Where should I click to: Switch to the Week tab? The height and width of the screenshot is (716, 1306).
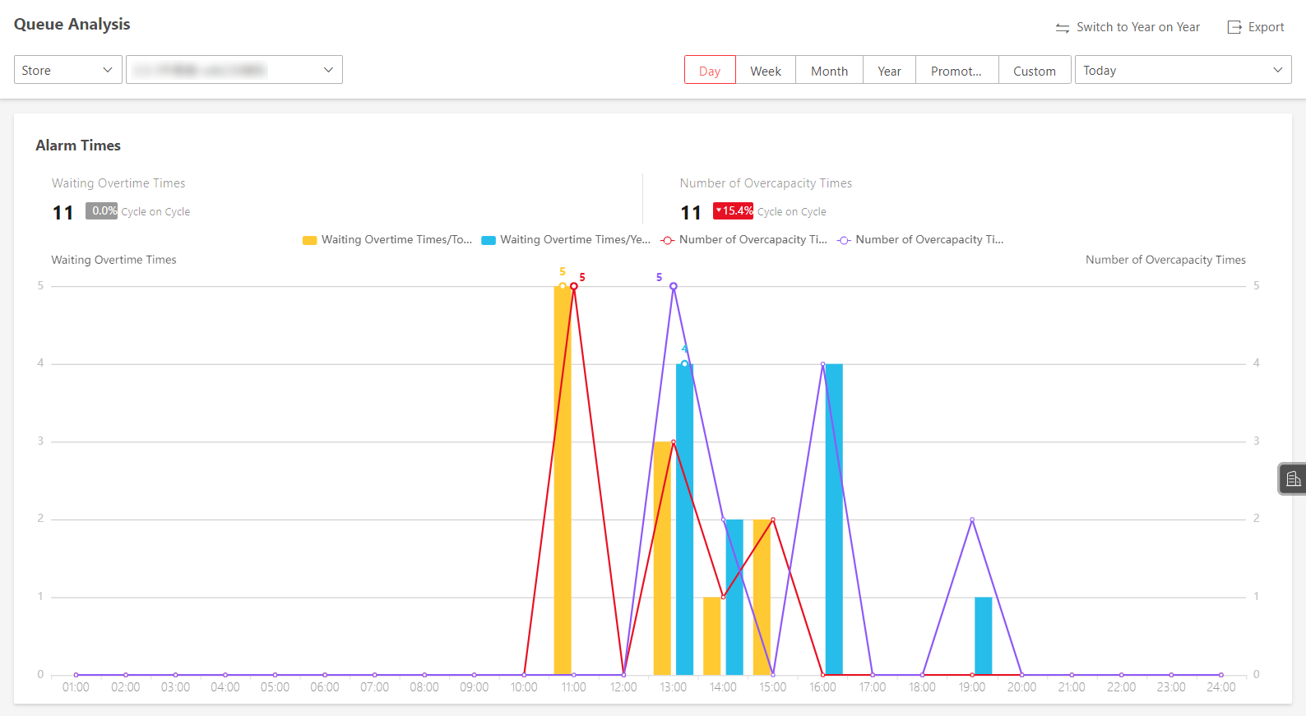coord(766,71)
